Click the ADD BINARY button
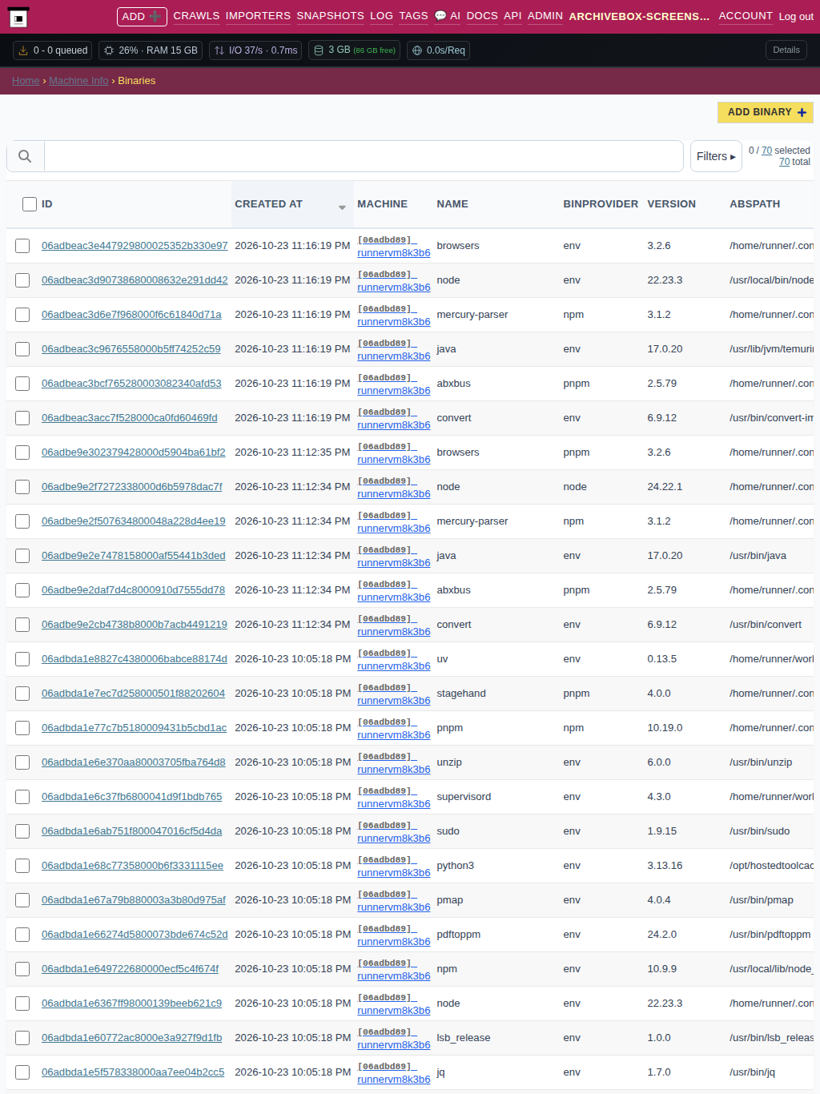This screenshot has height=1094, width=820. click(x=766, y=112)
